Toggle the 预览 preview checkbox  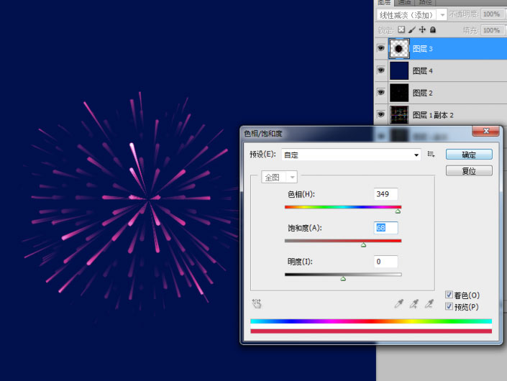point(449,307)
